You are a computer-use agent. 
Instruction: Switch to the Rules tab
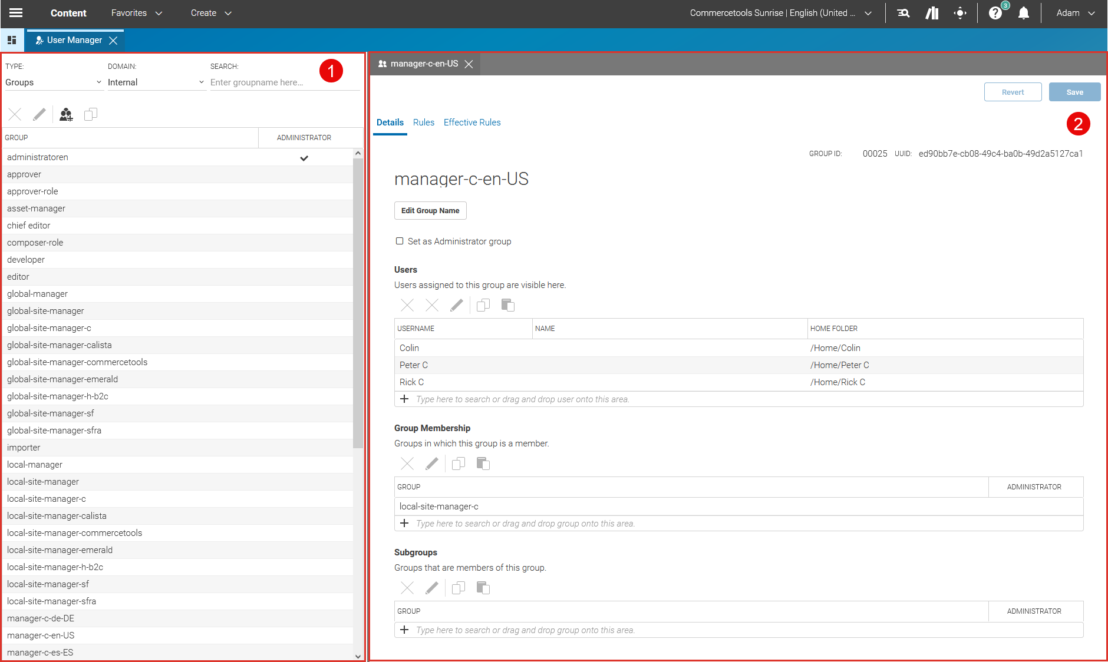tap(423, 123)
